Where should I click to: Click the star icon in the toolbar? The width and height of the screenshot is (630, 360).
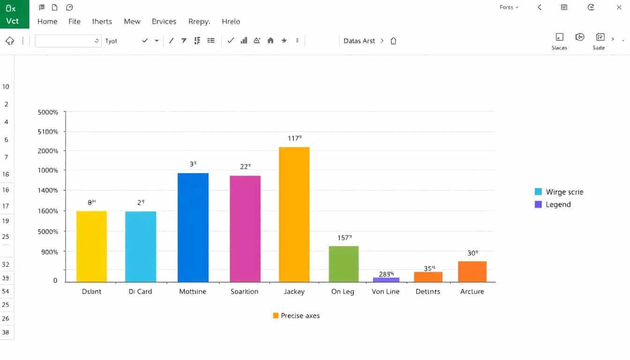[x=284, y=40]
